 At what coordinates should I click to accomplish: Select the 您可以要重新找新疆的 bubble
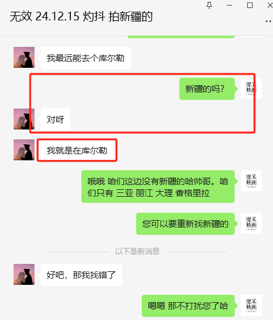(185, 224)
